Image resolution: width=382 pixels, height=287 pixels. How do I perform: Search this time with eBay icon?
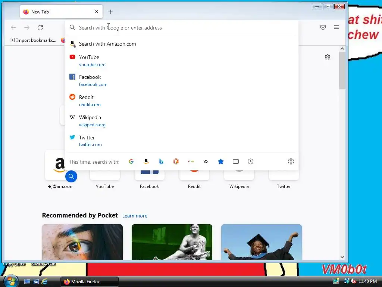[x=191, y=161]
